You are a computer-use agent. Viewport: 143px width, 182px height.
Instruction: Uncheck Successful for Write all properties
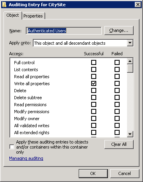click(x=94, y=84)
